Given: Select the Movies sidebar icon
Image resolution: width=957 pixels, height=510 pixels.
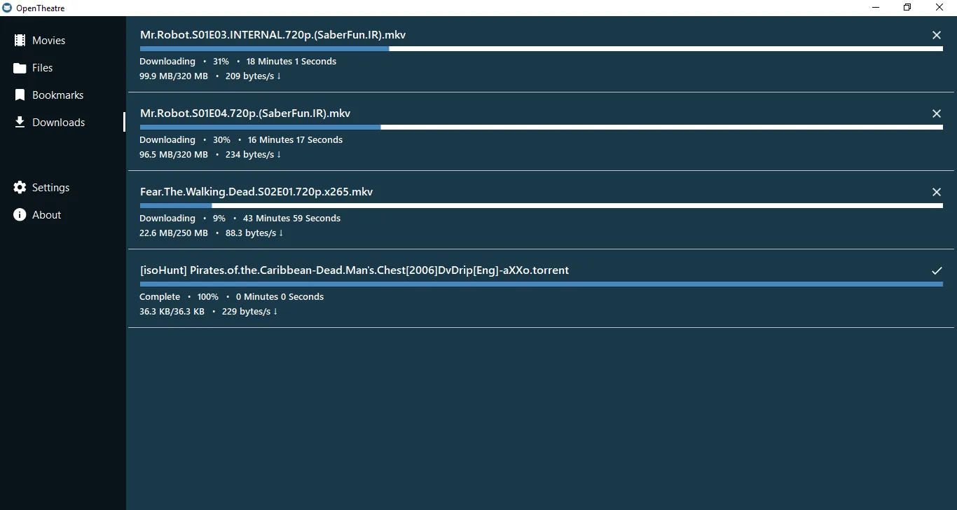Looking at the screenshot, I should [x=20, y=40].
